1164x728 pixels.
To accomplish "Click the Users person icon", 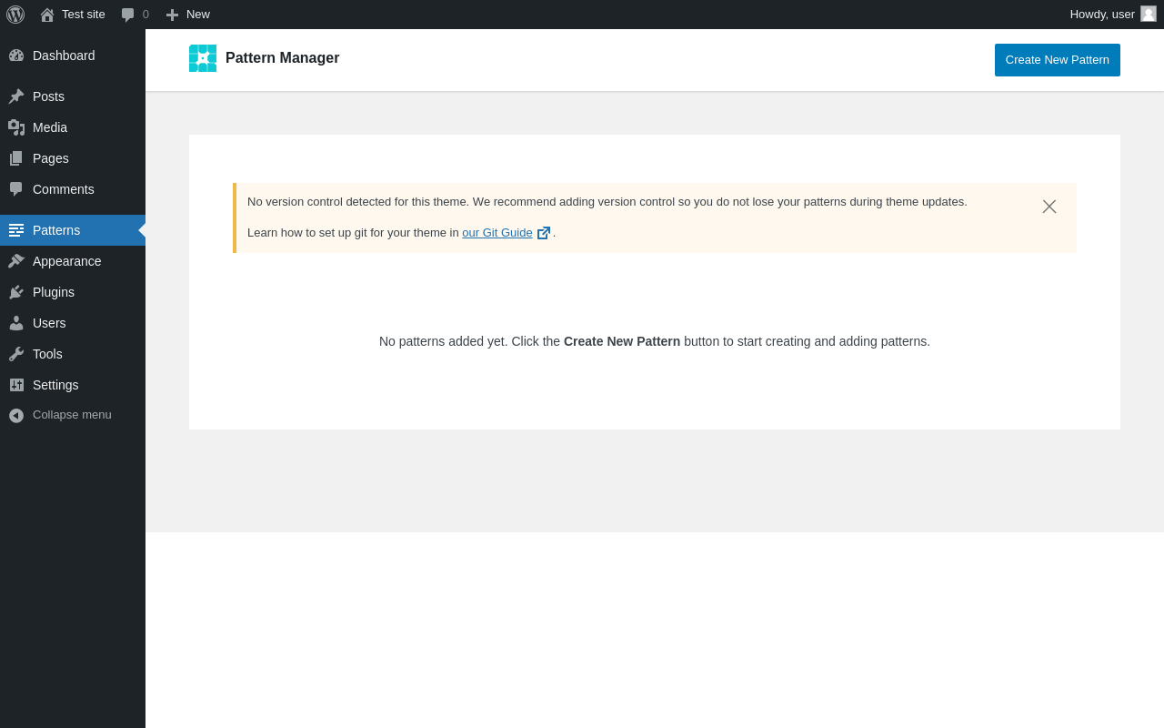I will pyautogui.click(x=16, y=323).
